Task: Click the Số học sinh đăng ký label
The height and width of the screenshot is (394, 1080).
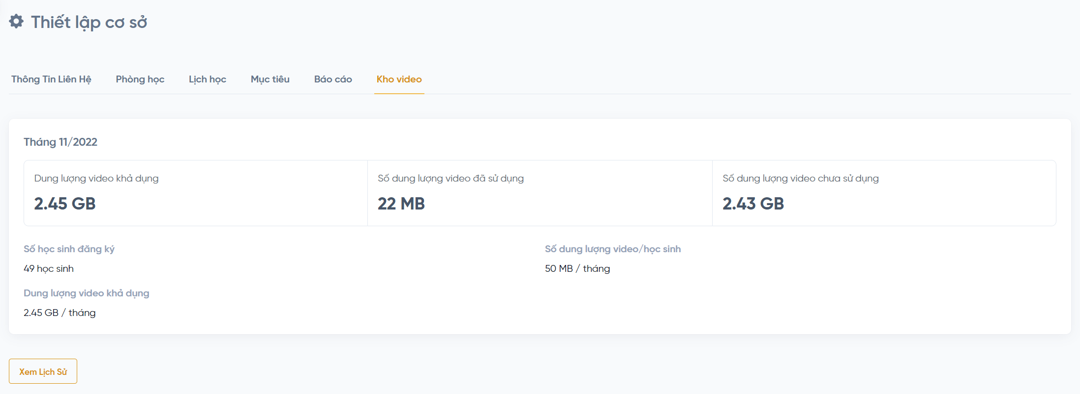Action: point(69,249)
